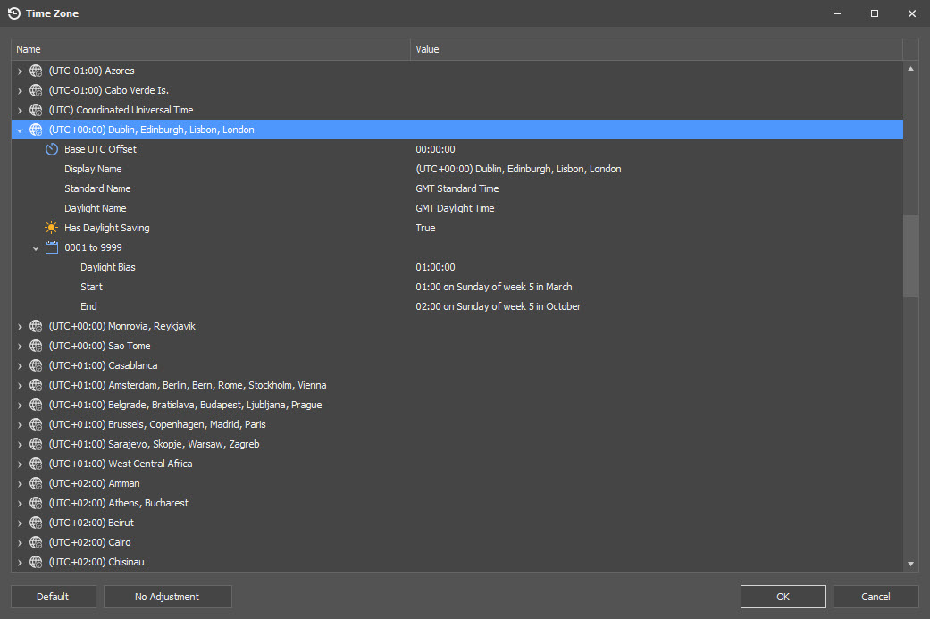Click the globe icon beside Azores
The width and height of the screenshot is (930, 619).
click(x=36, y=71)
